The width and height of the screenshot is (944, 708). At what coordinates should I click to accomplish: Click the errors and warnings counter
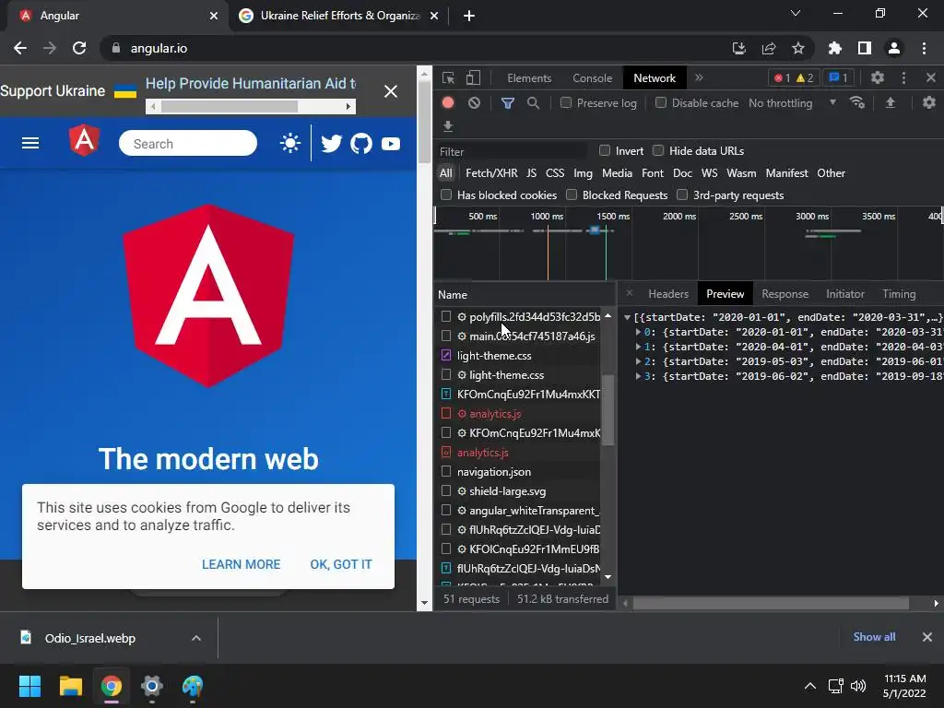click(x=794, y=77)
